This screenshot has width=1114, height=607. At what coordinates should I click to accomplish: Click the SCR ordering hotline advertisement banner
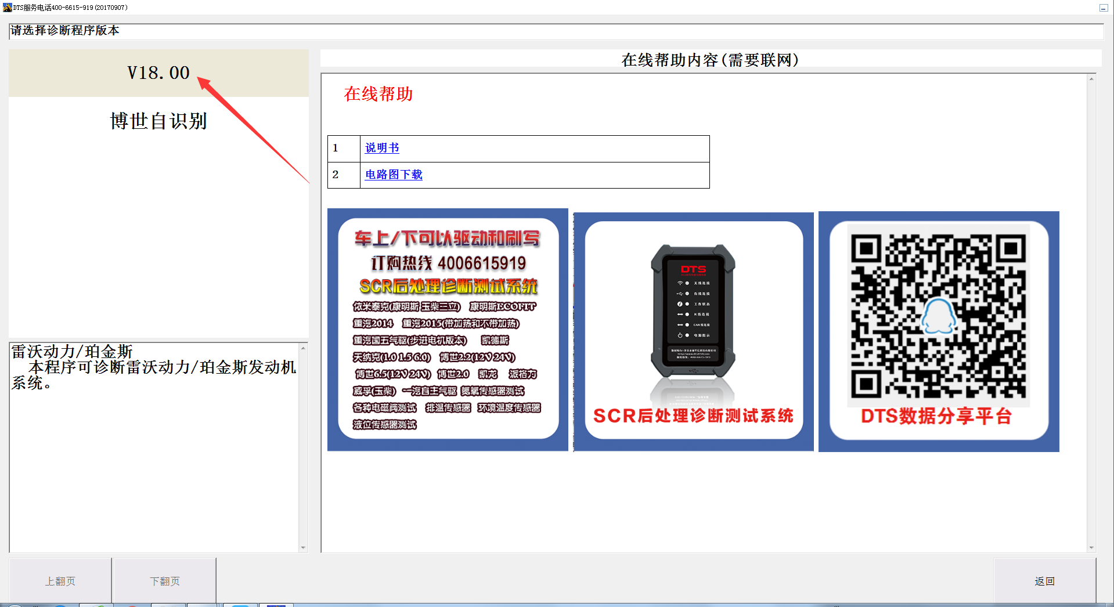coord(448,330)
